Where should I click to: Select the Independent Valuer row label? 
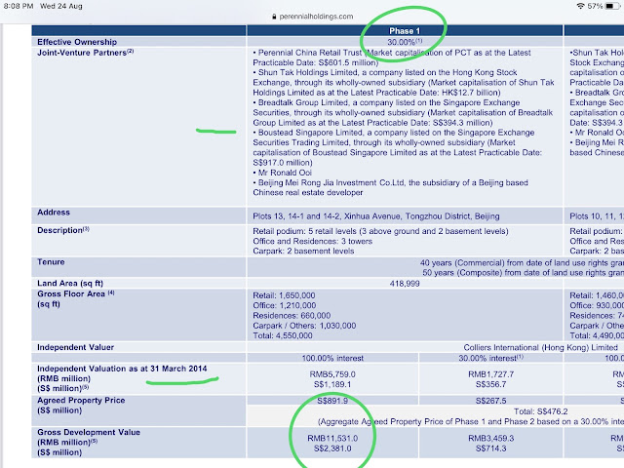(x=76, y=347)
